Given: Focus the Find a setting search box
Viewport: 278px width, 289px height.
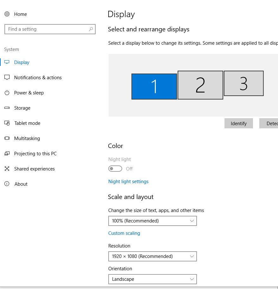Looking at the screenshot, I should (50, 29).
